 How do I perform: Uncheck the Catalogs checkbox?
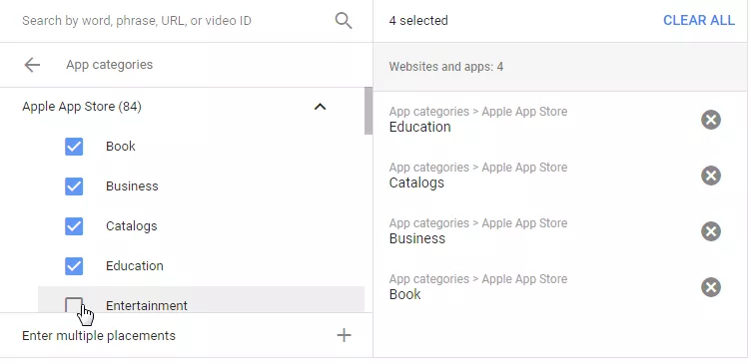(74, 226)
